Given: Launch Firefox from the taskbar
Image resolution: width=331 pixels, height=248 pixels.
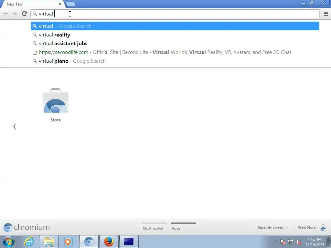Looking at the screenshot, I should coord(109,242).
